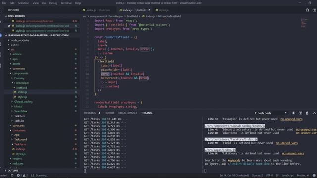Expand the Dummy folder
The image size is (317, 178).
[x=19, y=78]
